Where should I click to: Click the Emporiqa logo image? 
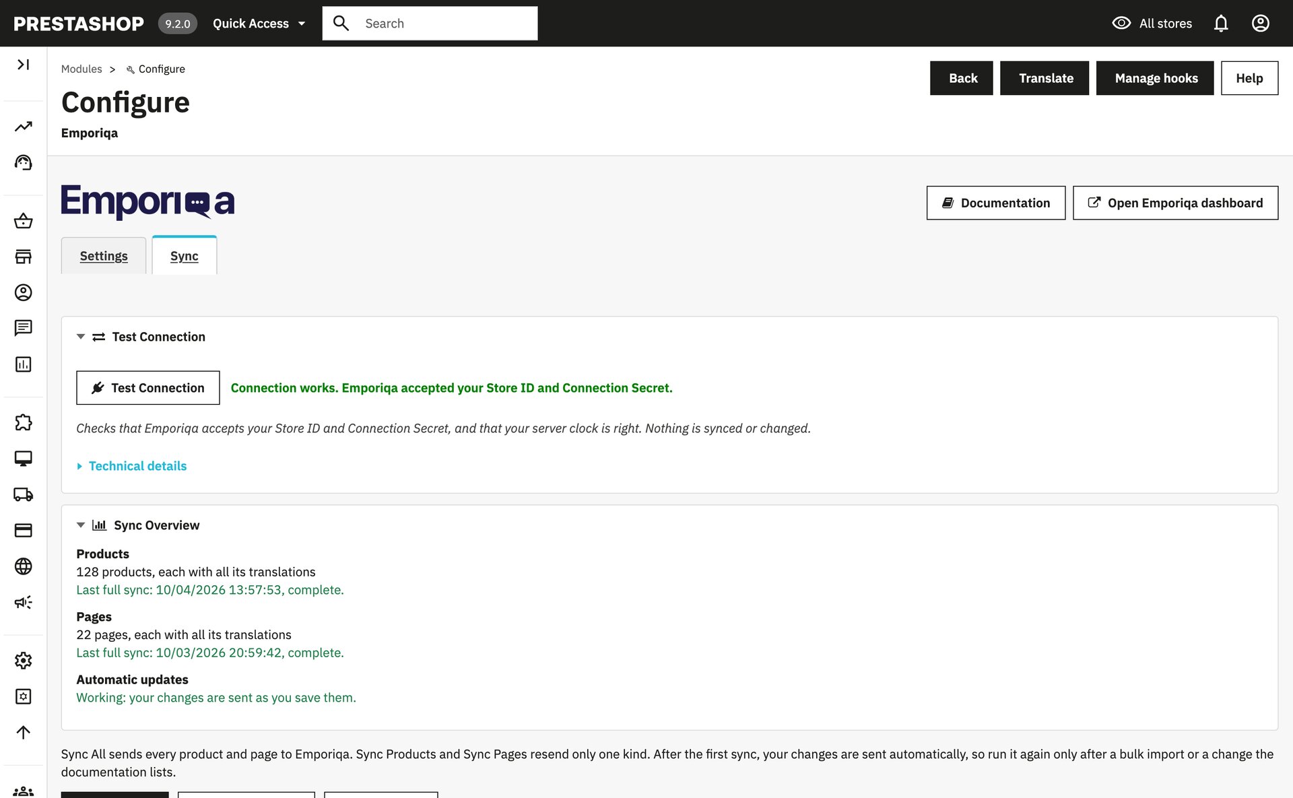pos(148,201)
